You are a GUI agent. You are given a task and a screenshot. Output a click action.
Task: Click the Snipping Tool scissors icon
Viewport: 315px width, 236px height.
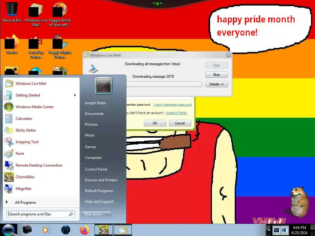click(9, 142)
